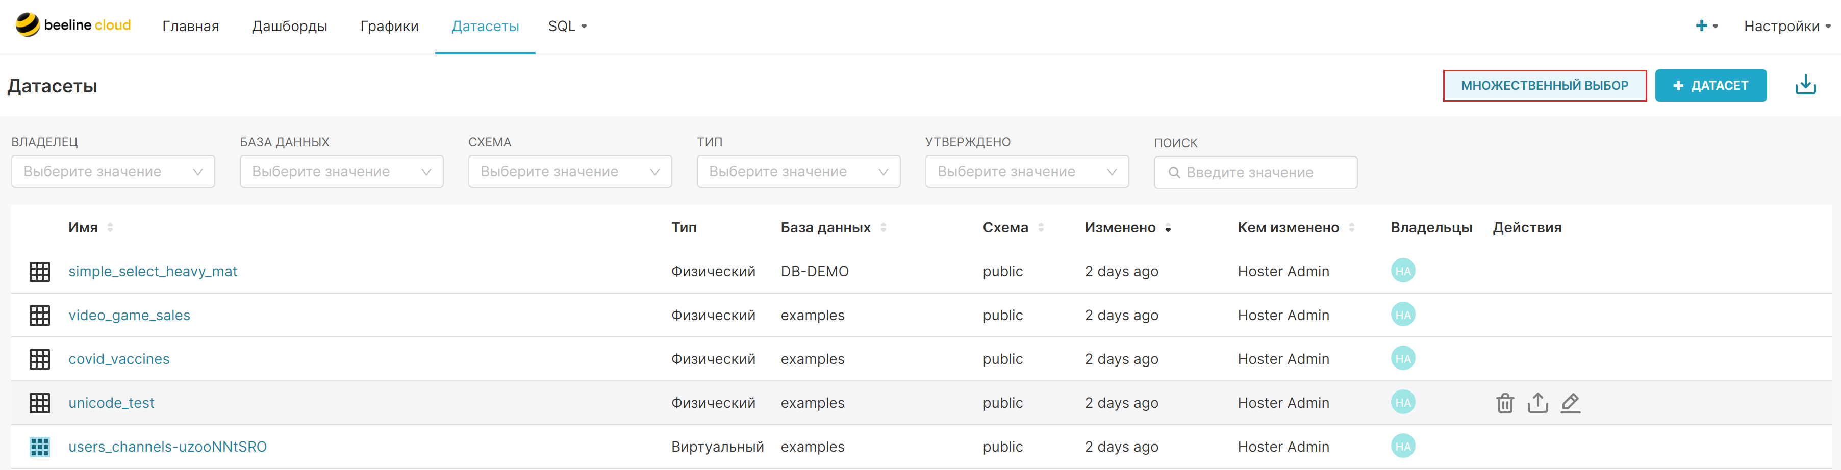The image size is (1841, 470).
Task: Click table icon for video_game_sales
Action: coord(40,315)
